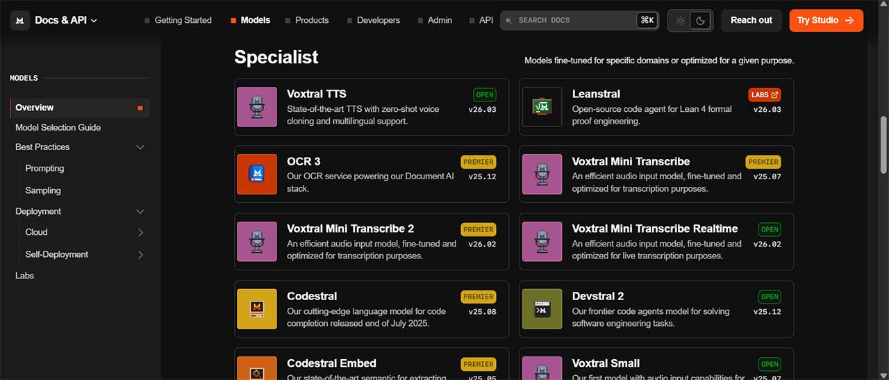
Task: Open the Products nav item
Action: click(306, 20)
